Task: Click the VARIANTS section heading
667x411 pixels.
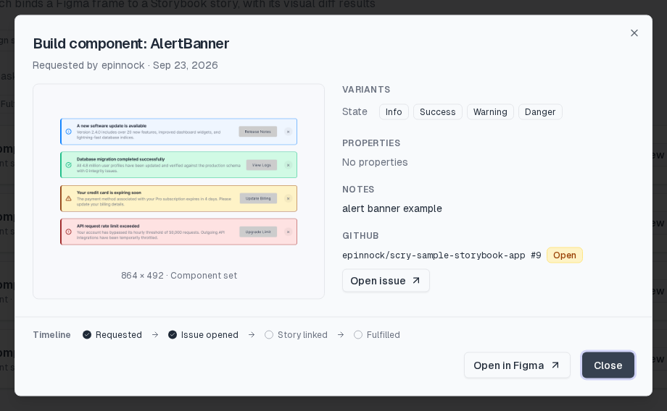Action: (x=366, y=90)
